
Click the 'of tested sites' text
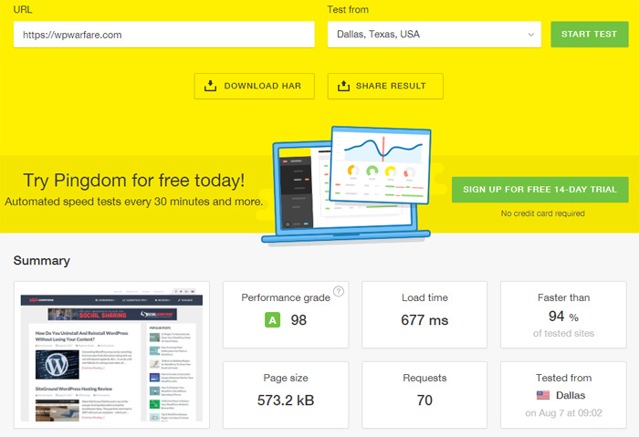pos(563,333)
